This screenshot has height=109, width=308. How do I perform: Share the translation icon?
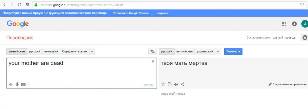click(182, 84)
